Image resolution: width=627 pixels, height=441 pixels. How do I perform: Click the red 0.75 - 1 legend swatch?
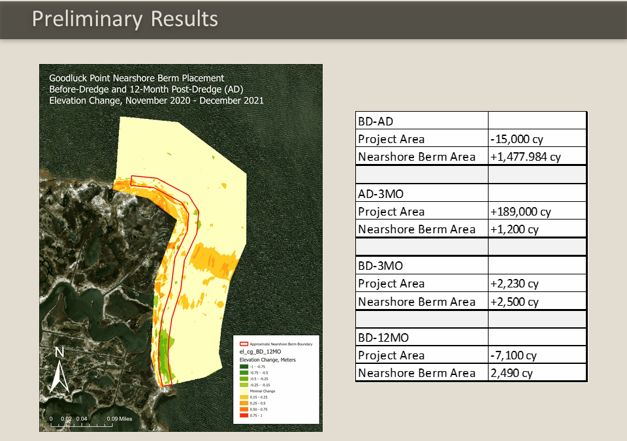[x=245, y=415]
